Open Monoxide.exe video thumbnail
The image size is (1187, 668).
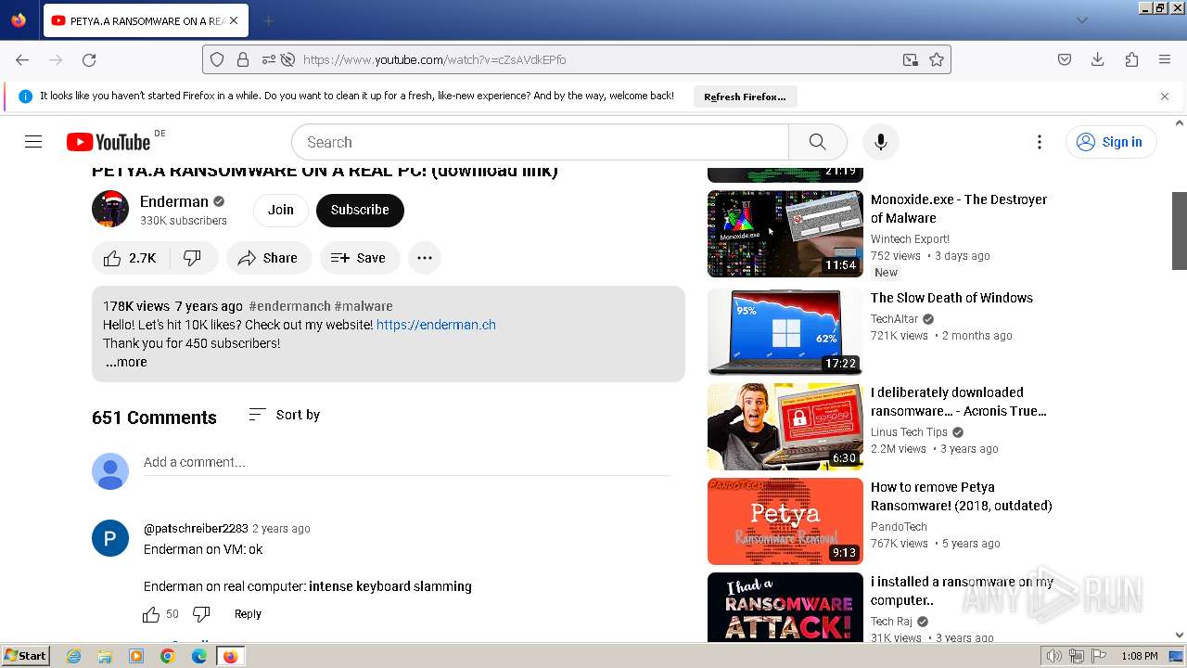785,234
